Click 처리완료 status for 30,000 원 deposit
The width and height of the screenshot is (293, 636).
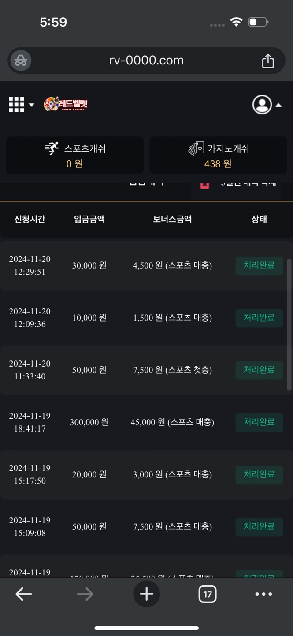pyautogui.click(x=259, y=265)
